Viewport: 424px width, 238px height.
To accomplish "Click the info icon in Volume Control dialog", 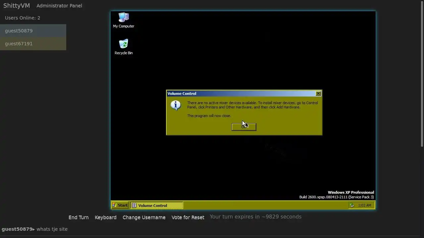I will pyautogui.click(x=176, y=105).
